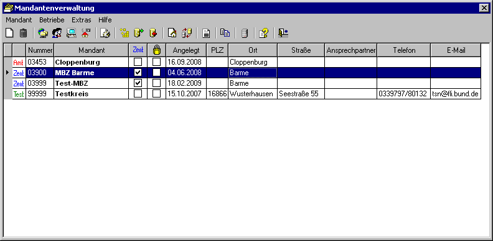The height and width of the screenshot is (241, 493).
Task: Click the Ort cell showing Wusterhausen
Action: click(253, 94)
